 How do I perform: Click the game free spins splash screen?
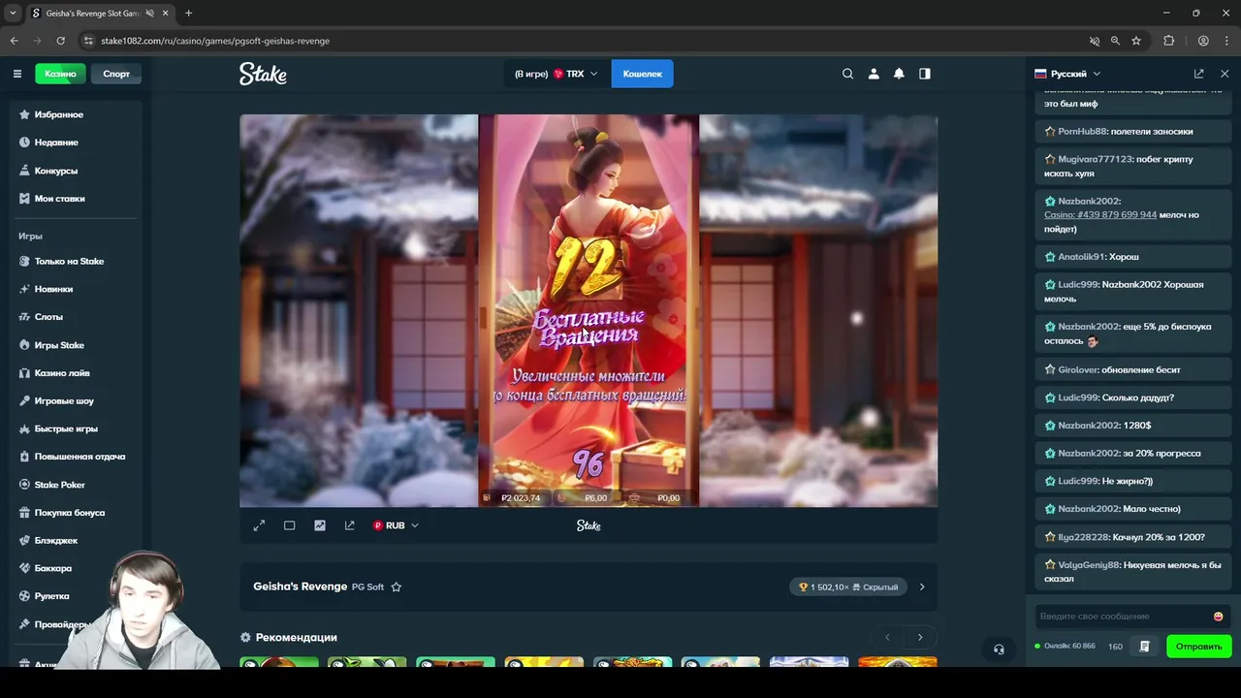click(589, 310)
